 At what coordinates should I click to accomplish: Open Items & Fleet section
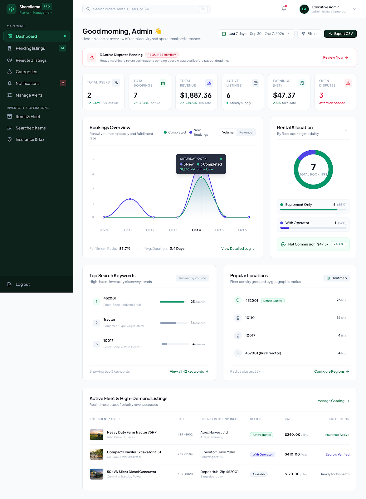click(37, 117)
